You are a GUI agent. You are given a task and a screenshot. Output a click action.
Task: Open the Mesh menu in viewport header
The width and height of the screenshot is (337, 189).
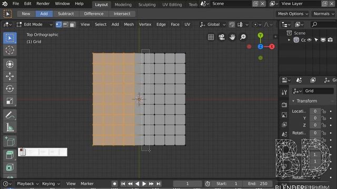128,25
